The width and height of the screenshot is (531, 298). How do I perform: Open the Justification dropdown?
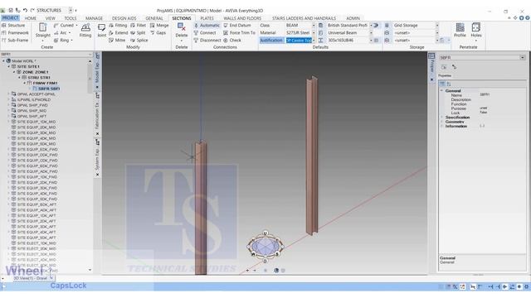click(314, 41)
